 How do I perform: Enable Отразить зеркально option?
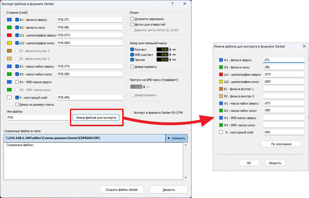pyautogui.click(x=132, y=19)
